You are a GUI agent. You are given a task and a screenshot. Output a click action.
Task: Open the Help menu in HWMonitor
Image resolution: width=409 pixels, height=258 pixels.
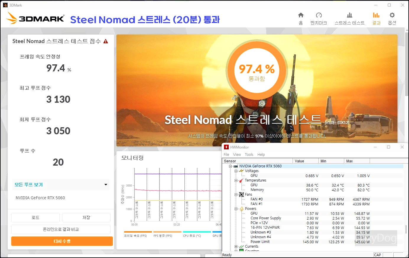pyautogui.click(x=261, y=154)
